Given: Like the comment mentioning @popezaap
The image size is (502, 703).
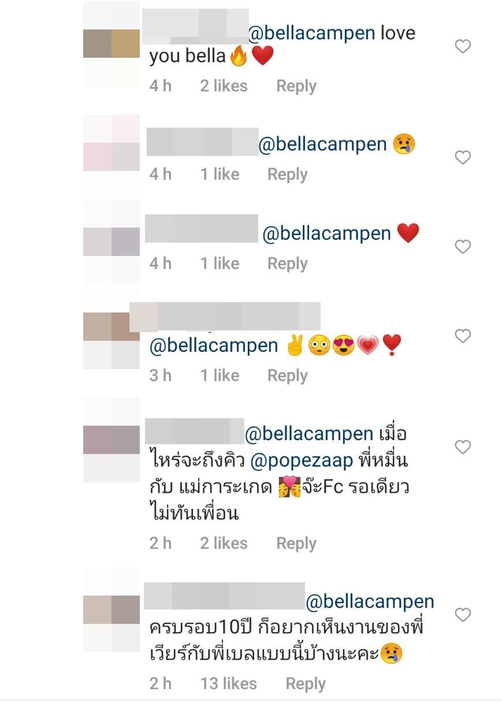Looking at the screenshot, I should (463, 447).
